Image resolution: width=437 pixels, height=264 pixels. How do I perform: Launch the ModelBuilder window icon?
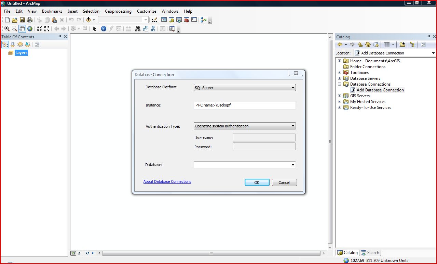pyautogui.click(x=204, y=20)
